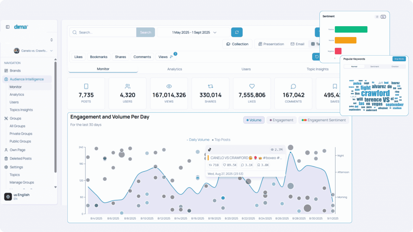Toggle the Engagement chart series

pyautogui.click(x=281, y=120)
